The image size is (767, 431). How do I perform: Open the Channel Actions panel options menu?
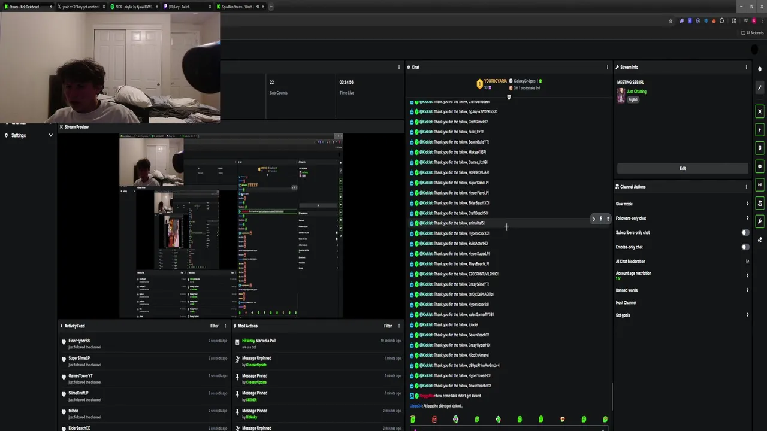746,187
